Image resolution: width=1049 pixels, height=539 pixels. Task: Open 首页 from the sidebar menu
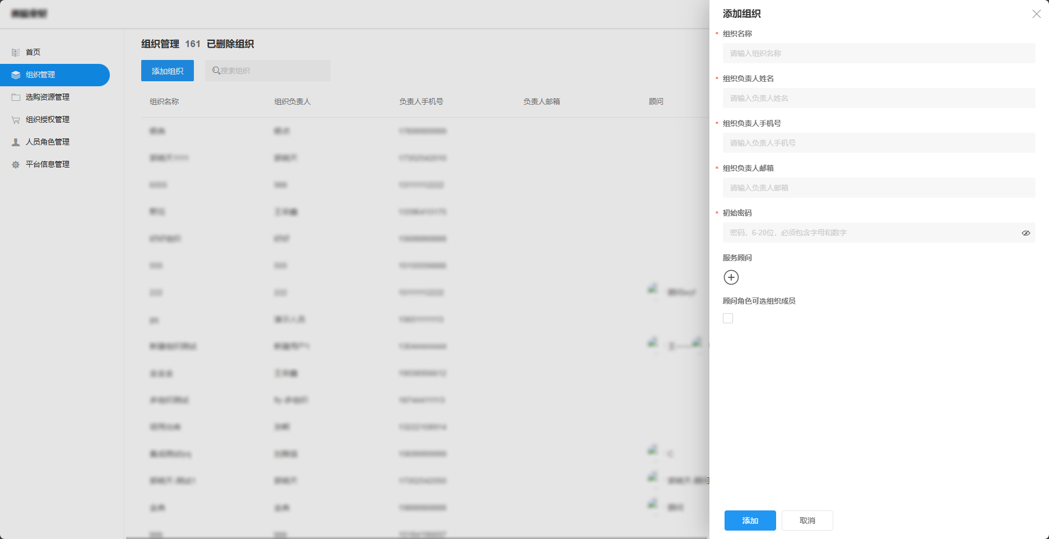[x=33, y=52]
